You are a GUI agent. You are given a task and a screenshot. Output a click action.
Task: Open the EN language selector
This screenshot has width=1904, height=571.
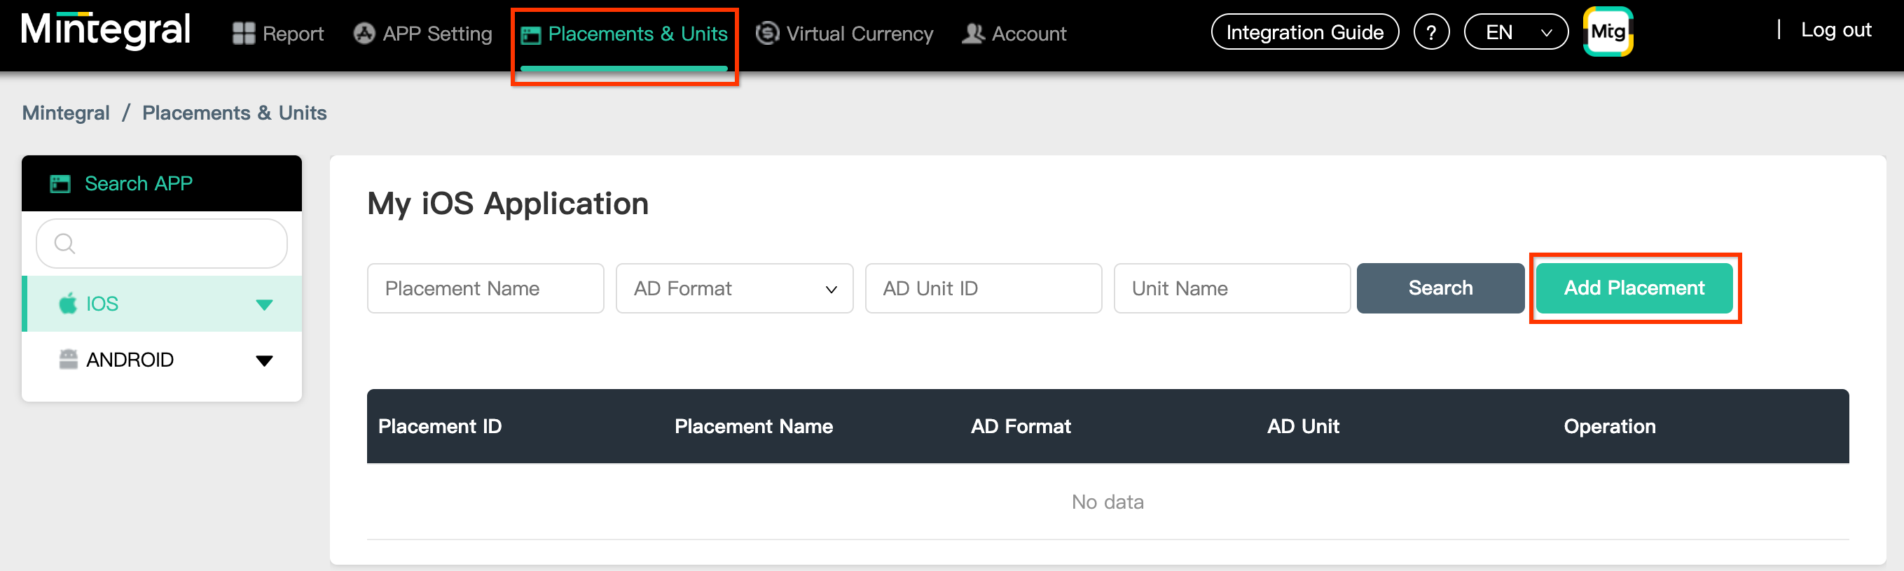click(x=1515, y=32)
